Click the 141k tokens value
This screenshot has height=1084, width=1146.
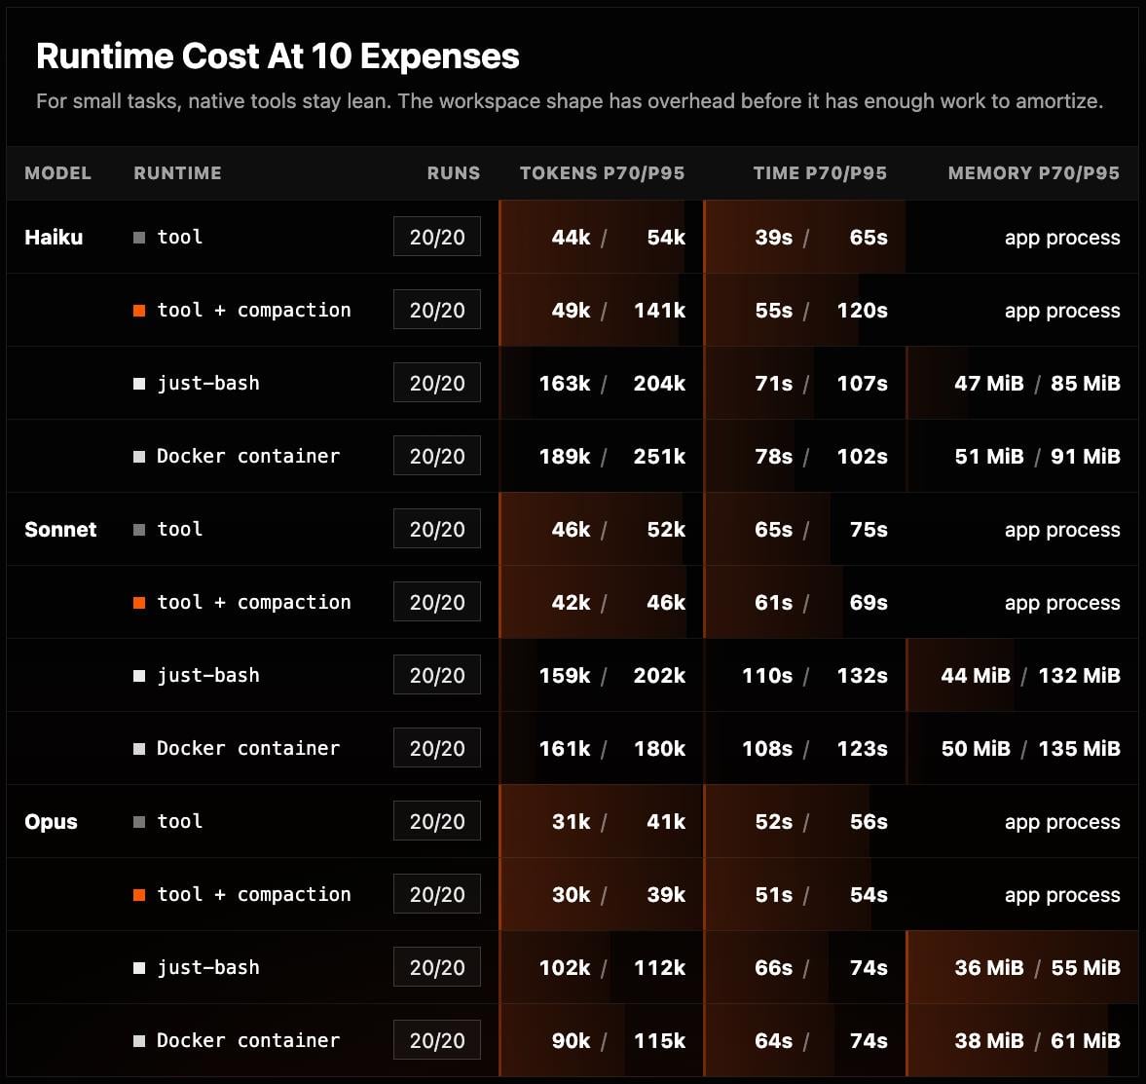tap(659, 310)
